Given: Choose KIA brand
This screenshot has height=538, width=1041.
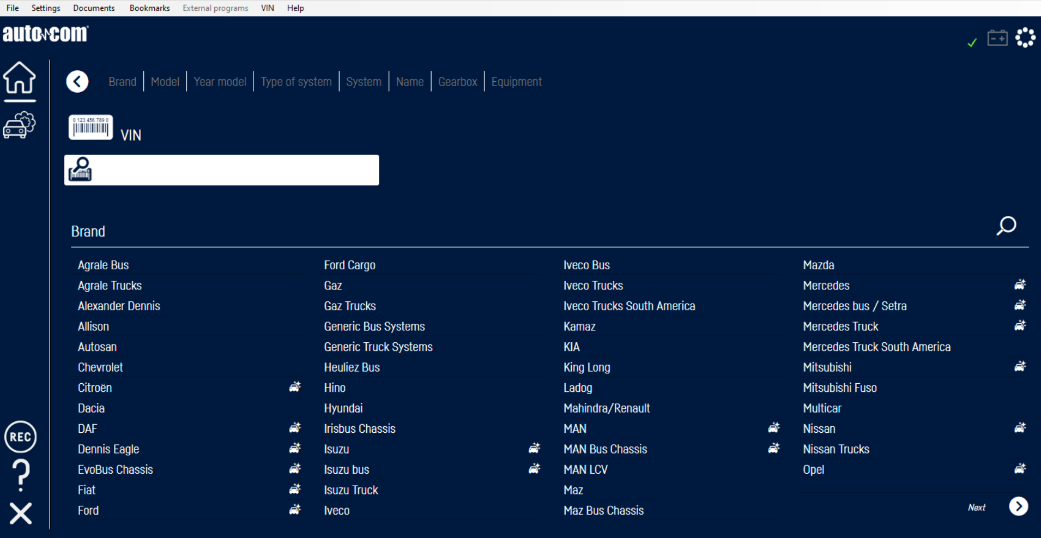Looking at the screenshot, I should [572, 347].
